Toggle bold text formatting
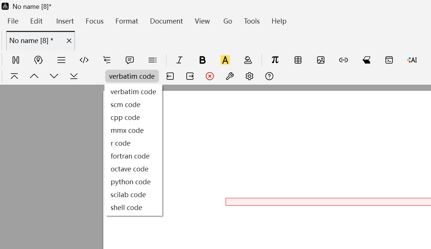The width and height of the screenshot is (431, 249). click(x=202, y=60)
